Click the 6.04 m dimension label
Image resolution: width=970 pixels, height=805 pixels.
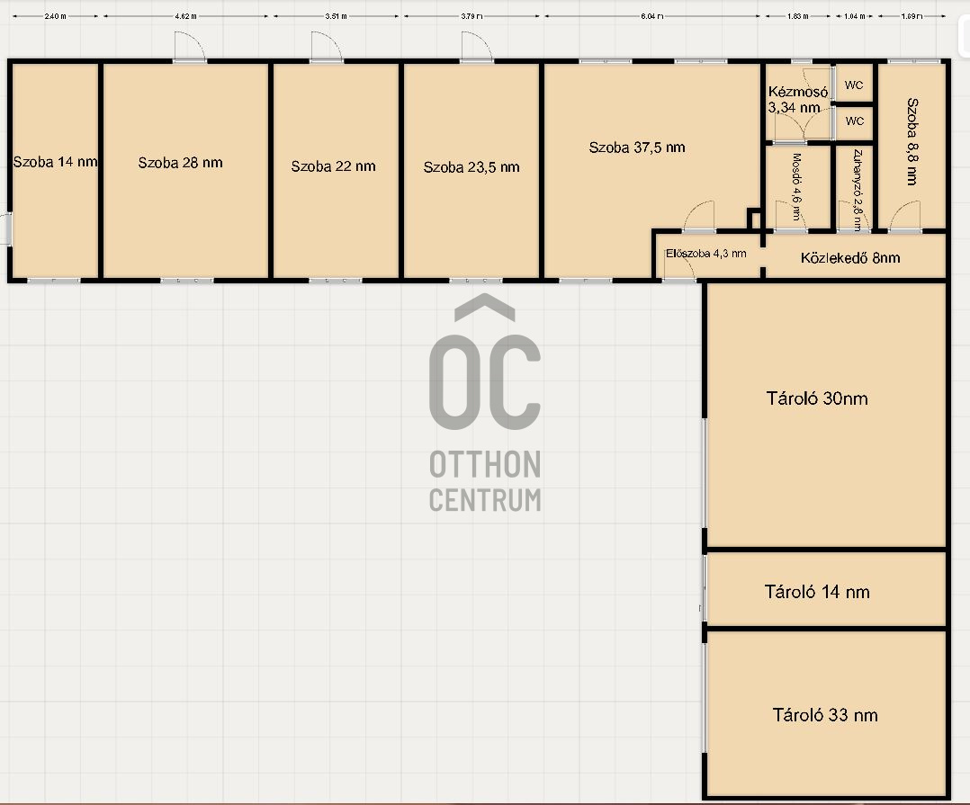click(651, 16)
